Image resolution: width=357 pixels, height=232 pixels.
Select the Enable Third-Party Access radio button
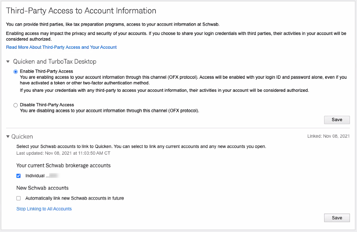[16, 72]
